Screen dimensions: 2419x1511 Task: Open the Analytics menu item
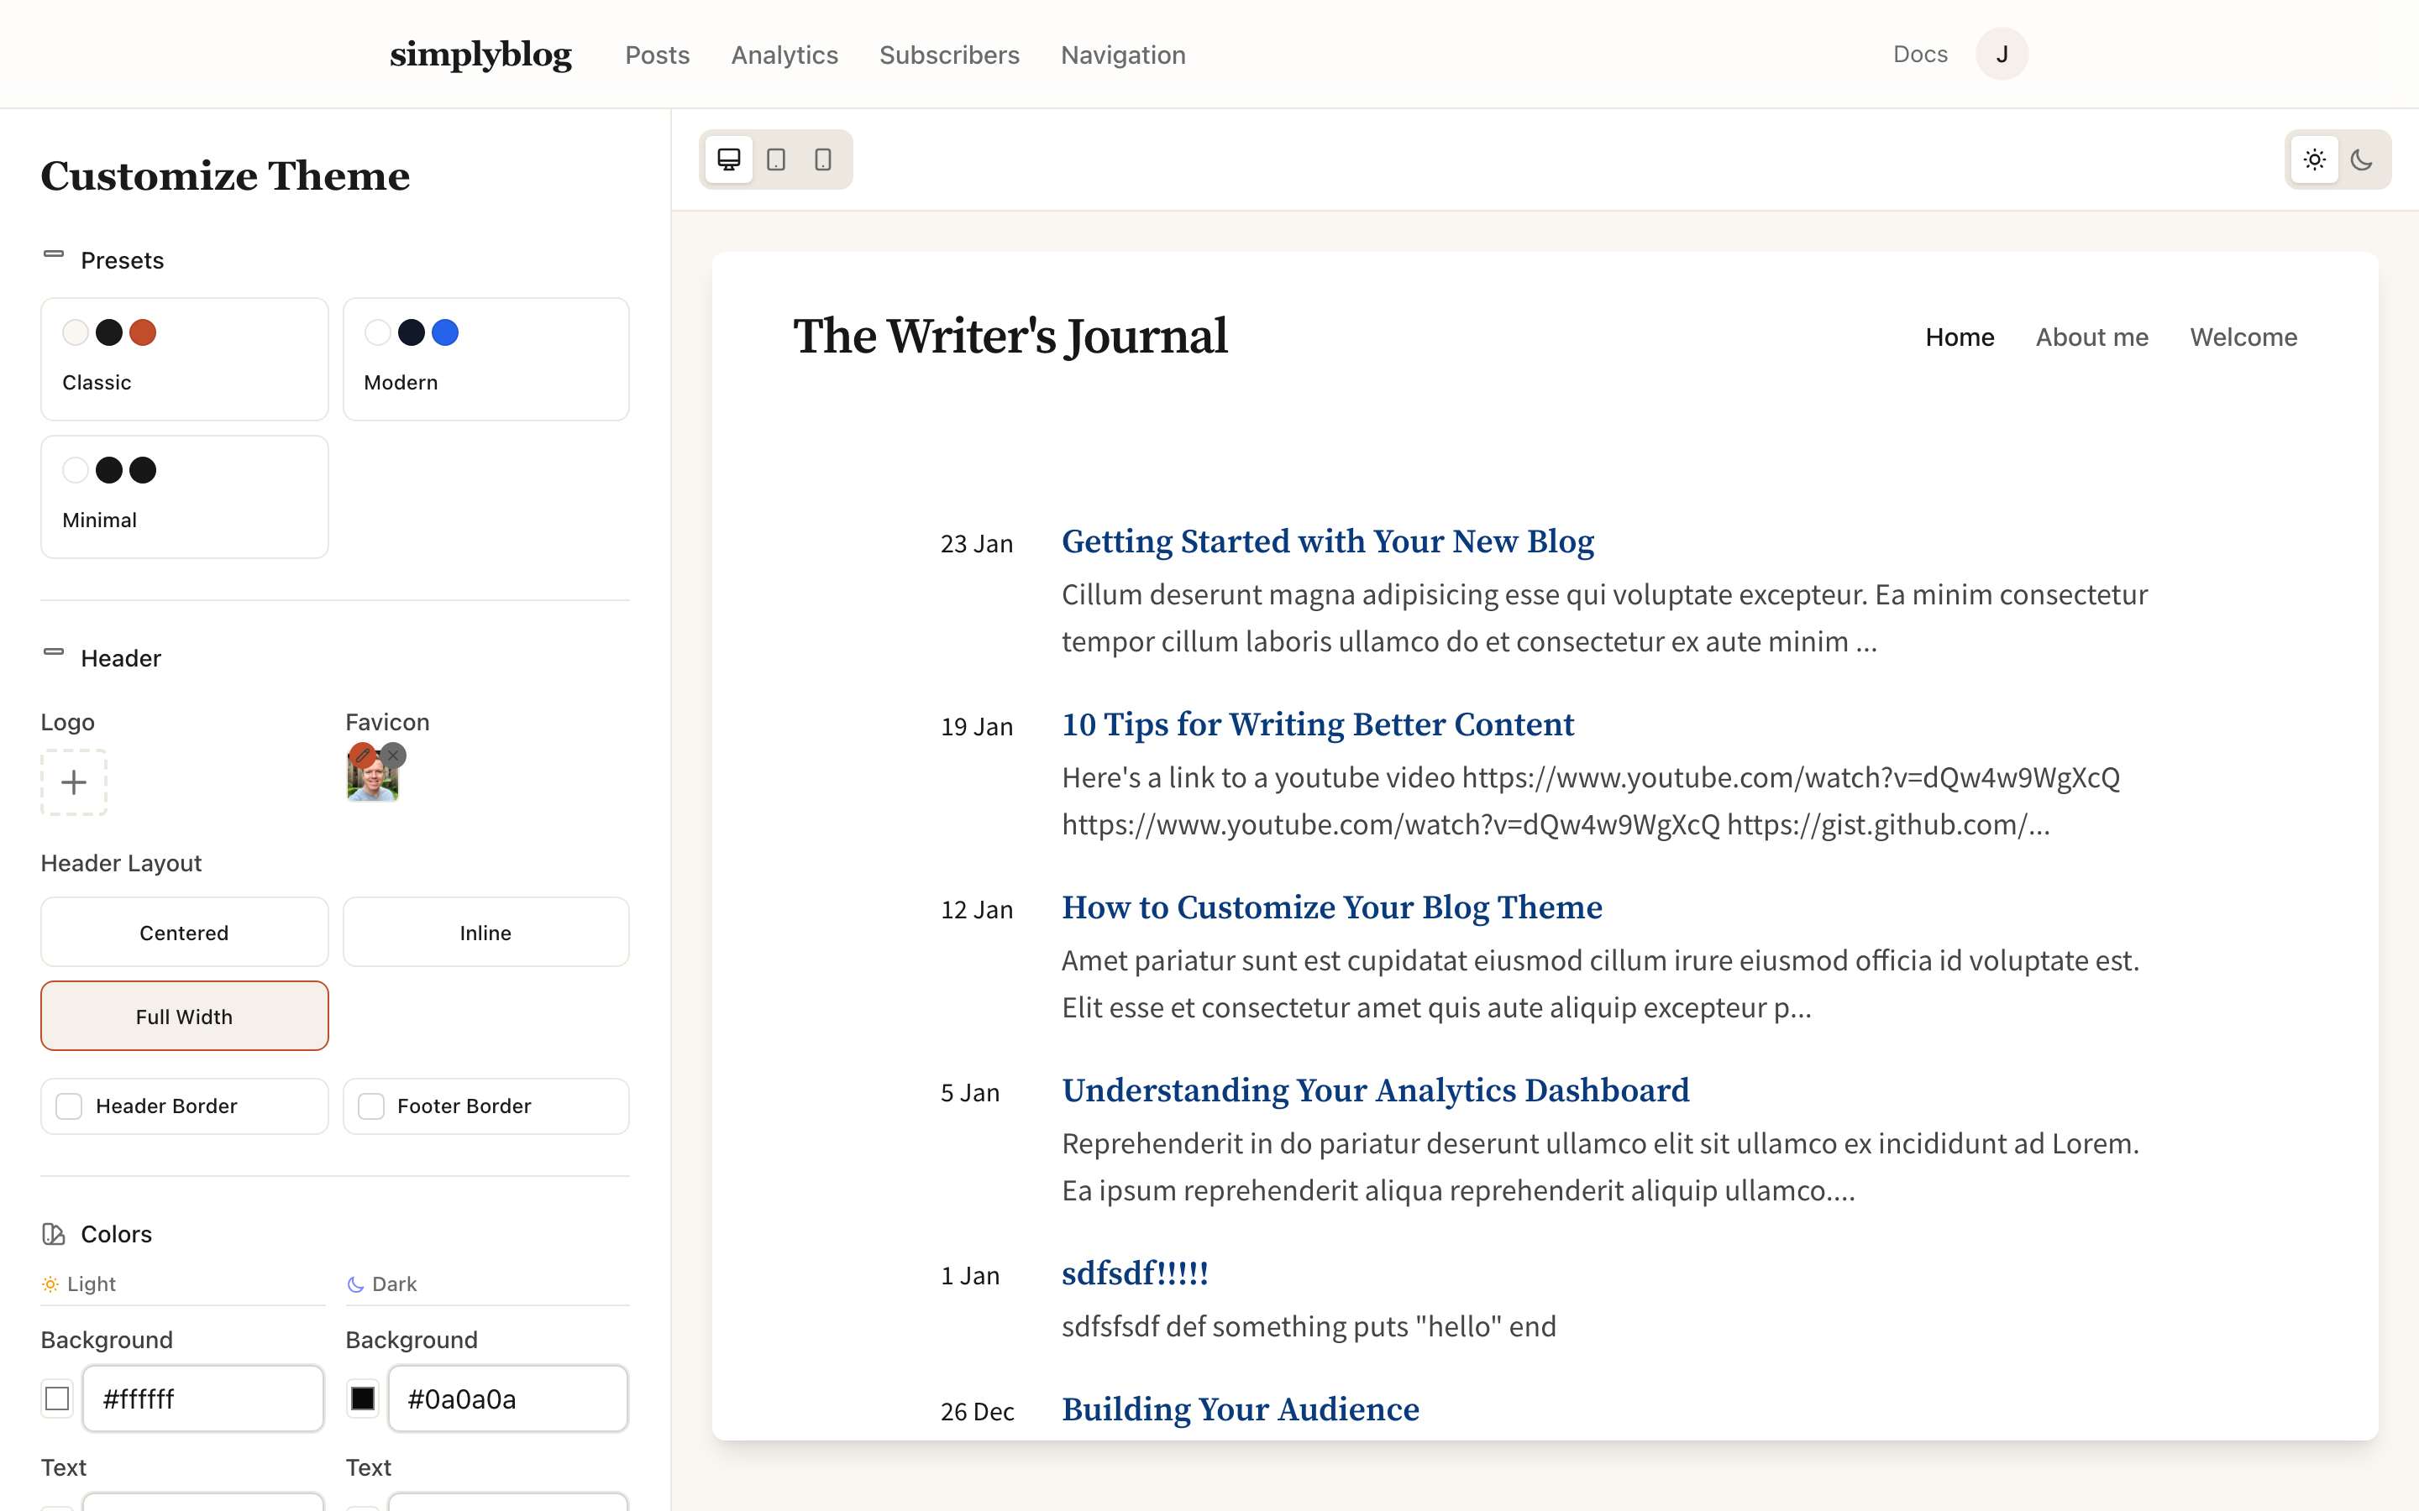(x=784, y=55)
